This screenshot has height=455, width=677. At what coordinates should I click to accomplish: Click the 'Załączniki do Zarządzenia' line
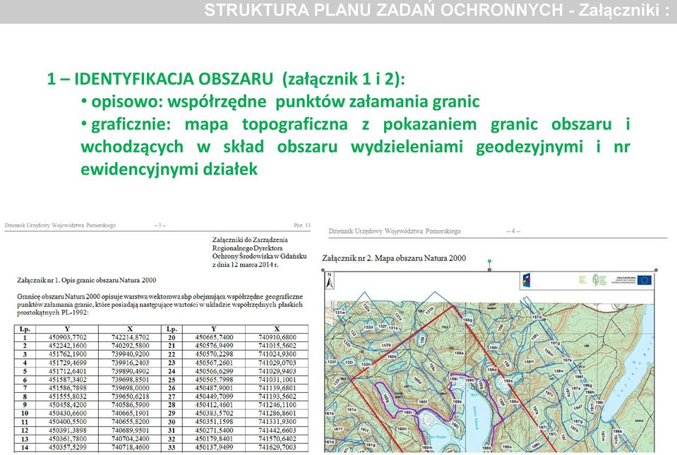[250, 240]
